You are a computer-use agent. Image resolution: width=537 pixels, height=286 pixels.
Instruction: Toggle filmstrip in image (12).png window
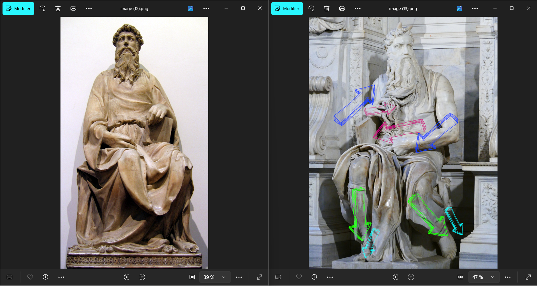10,277
